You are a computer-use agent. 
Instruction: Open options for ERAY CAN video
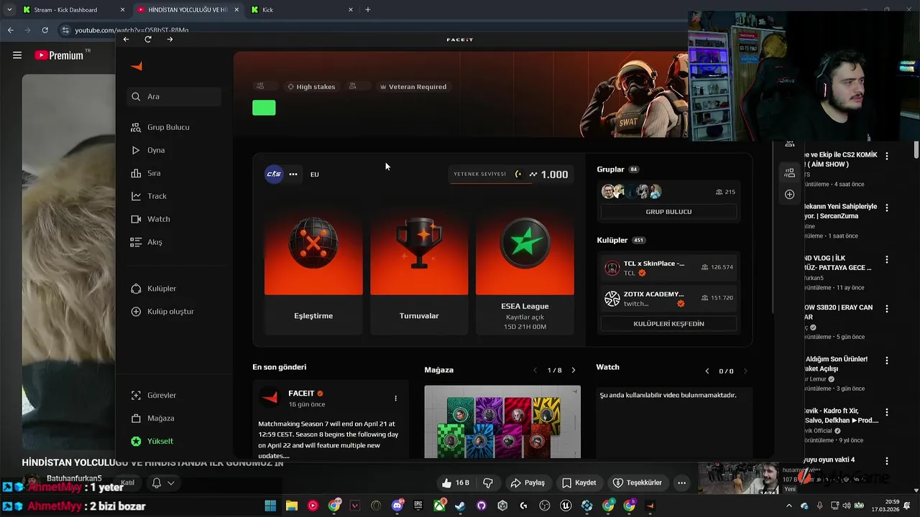coord(887,309)
